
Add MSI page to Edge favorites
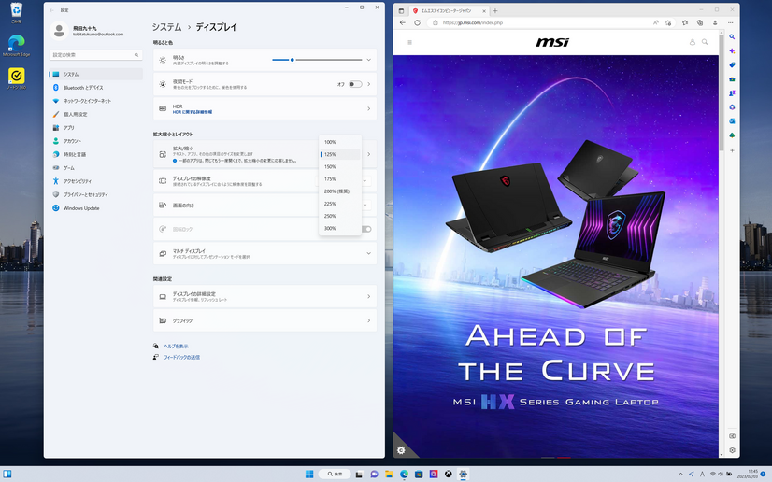click(x=668, y=22)
